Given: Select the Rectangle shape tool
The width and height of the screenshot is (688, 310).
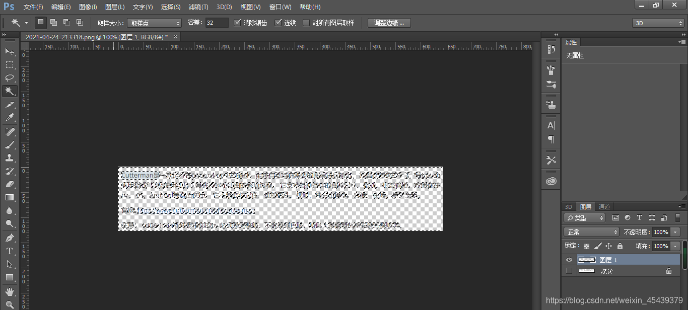Looking at the screenshot, I should (x=10, y=277).
